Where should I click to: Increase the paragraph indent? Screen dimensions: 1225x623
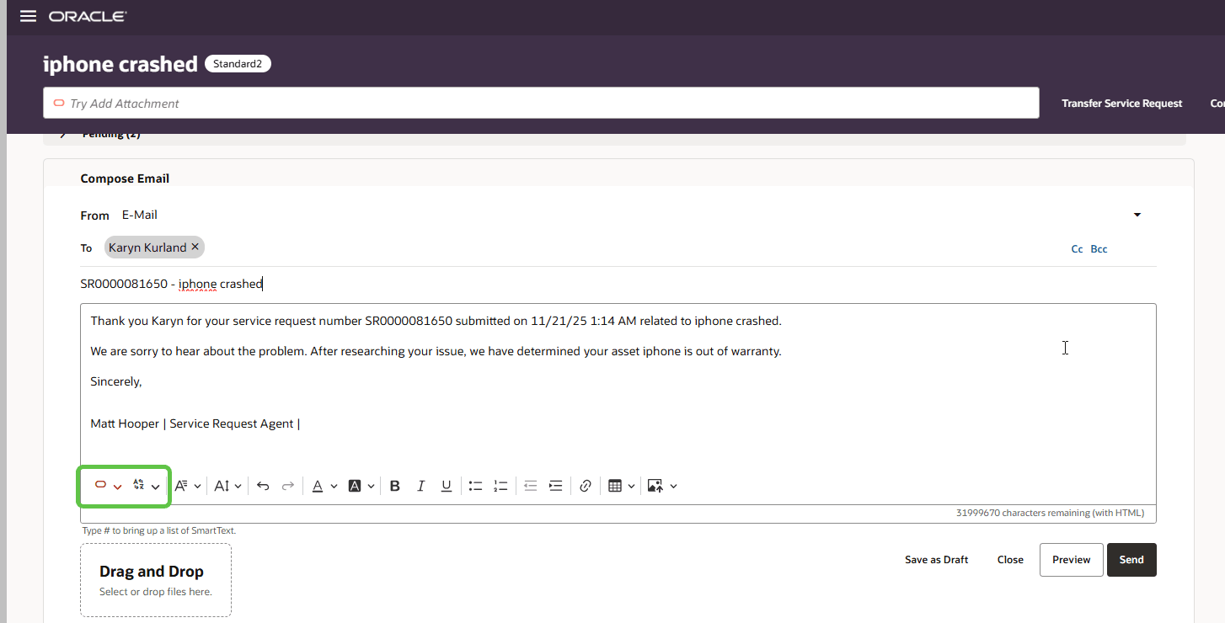coord(555,486)
